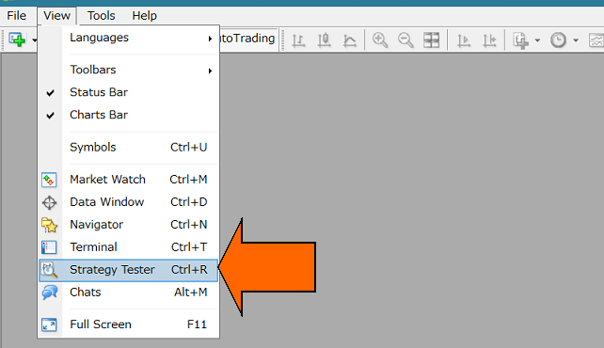This screenshot has height=348, width=604.
Task: Open the Help menu
Action: pos(145,16)
